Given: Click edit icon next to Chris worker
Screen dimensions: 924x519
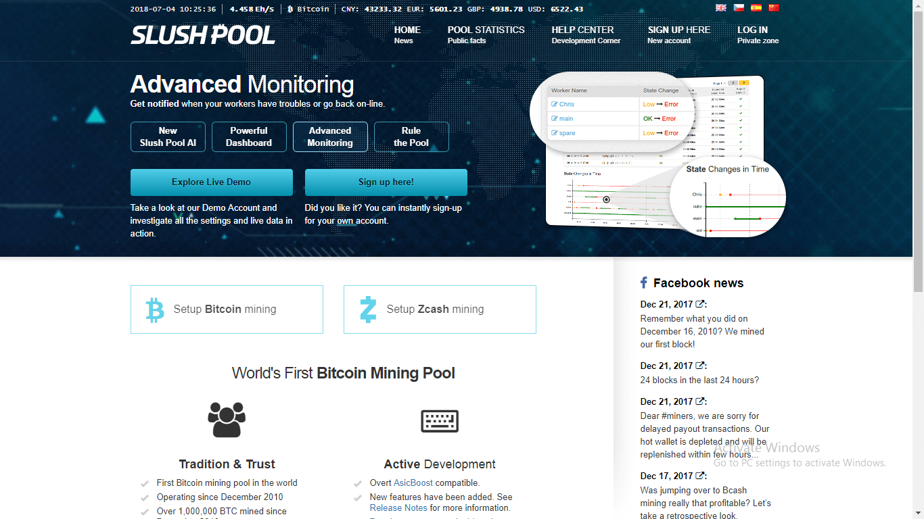Looking at the screenshot, I should [x=555, y=104].
